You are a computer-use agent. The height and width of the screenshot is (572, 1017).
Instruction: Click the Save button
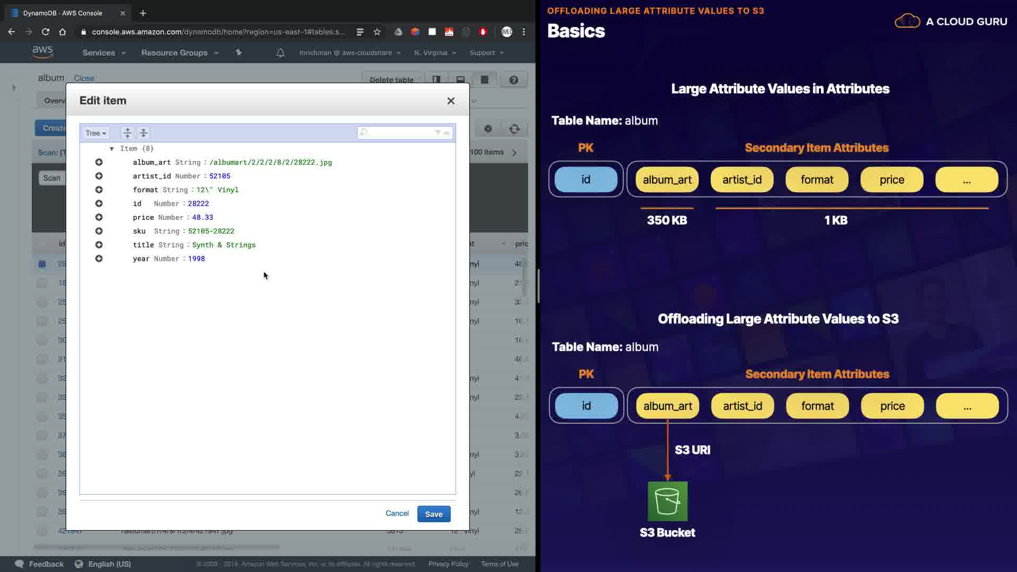[x=433, y=514]
